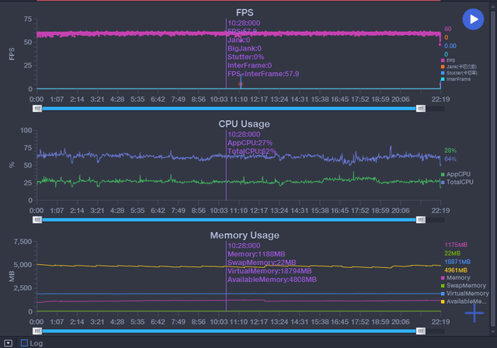Click the blue plus add-chart icon
497x348 pixels.
pyautogui.click(x=474, y=313)
